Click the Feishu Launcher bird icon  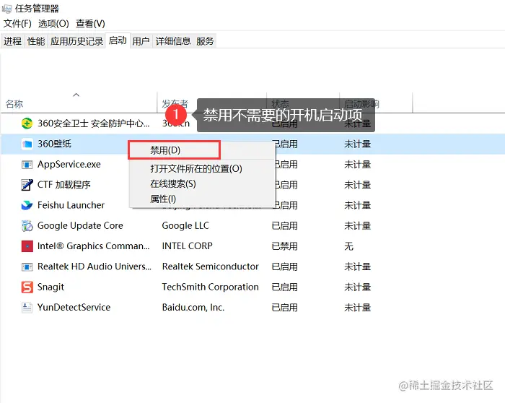(x=27, y=205)
